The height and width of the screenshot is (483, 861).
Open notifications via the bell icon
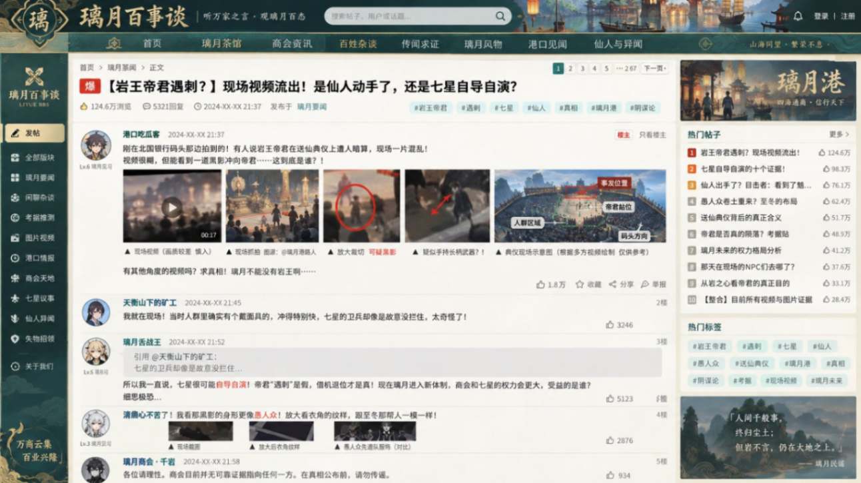coord(798,16)
